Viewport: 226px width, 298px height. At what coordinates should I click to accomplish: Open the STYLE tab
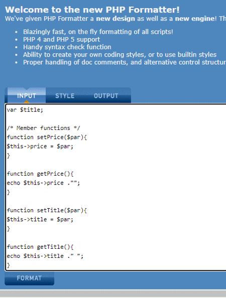[65, 96]
